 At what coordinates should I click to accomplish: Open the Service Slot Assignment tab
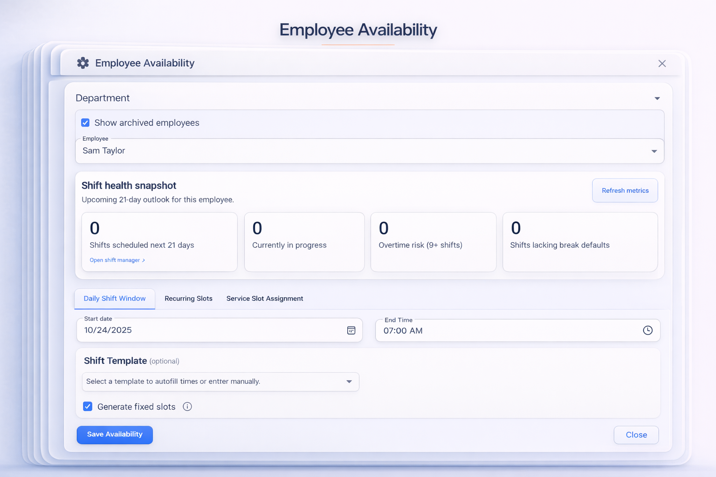coord(265,299)
